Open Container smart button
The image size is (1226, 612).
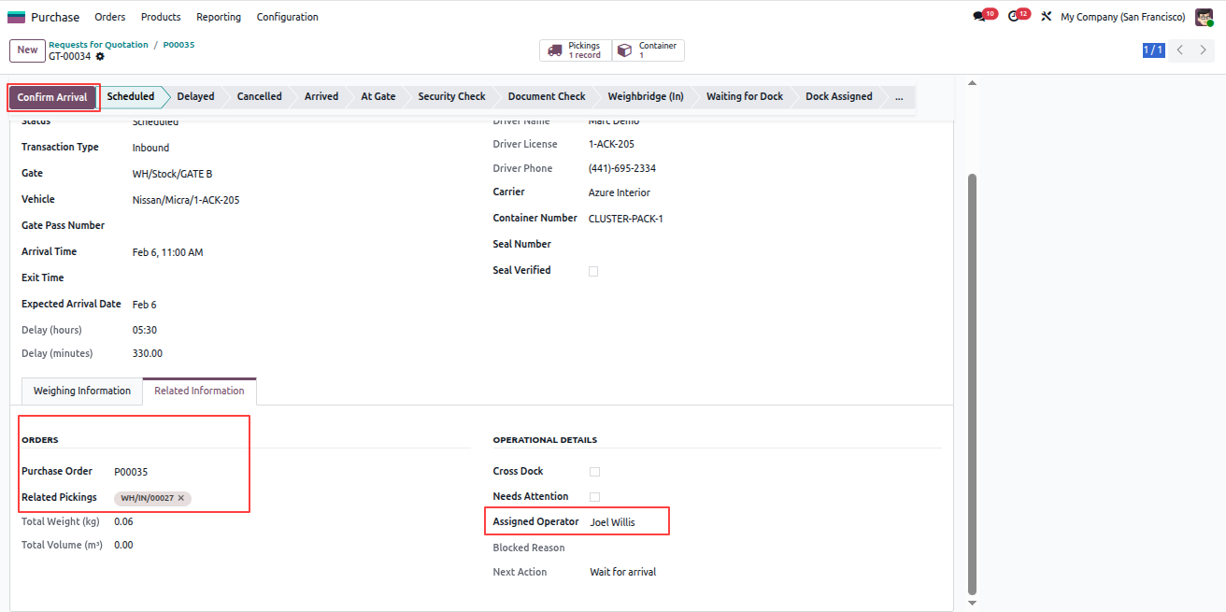pyautogui.click(x=649, y=50)
